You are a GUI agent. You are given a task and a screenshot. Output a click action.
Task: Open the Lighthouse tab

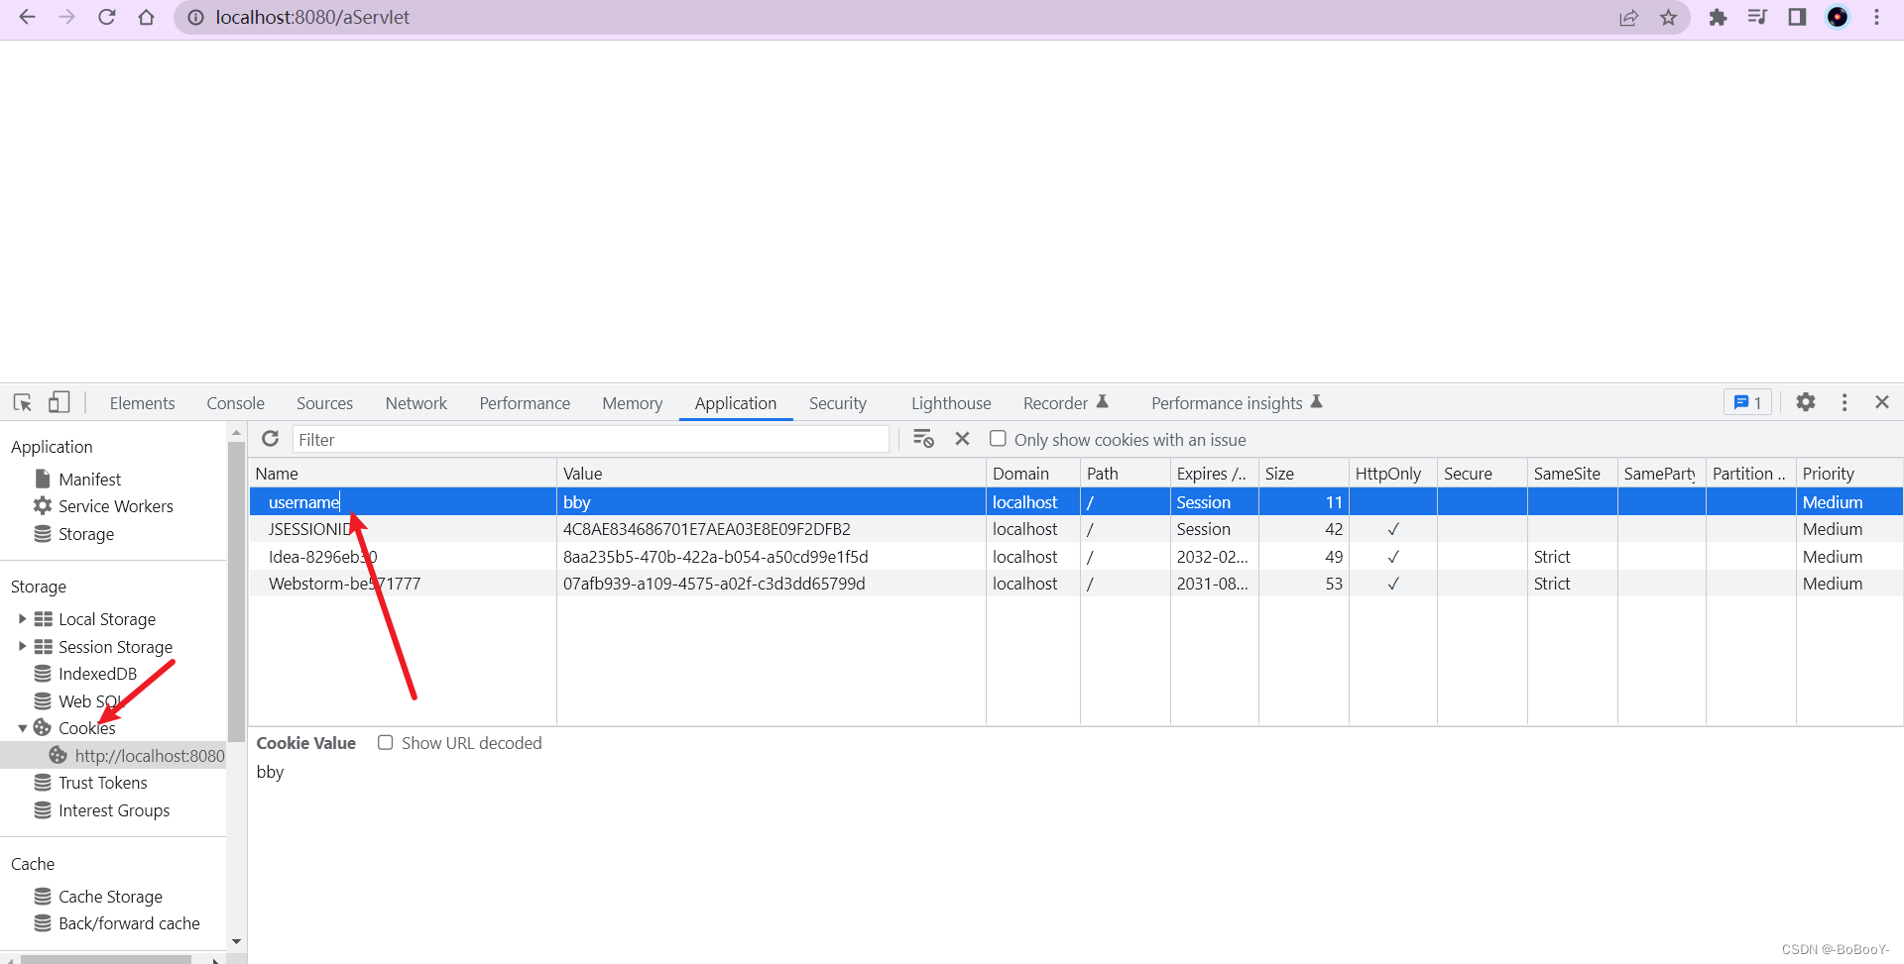[951, 403]
